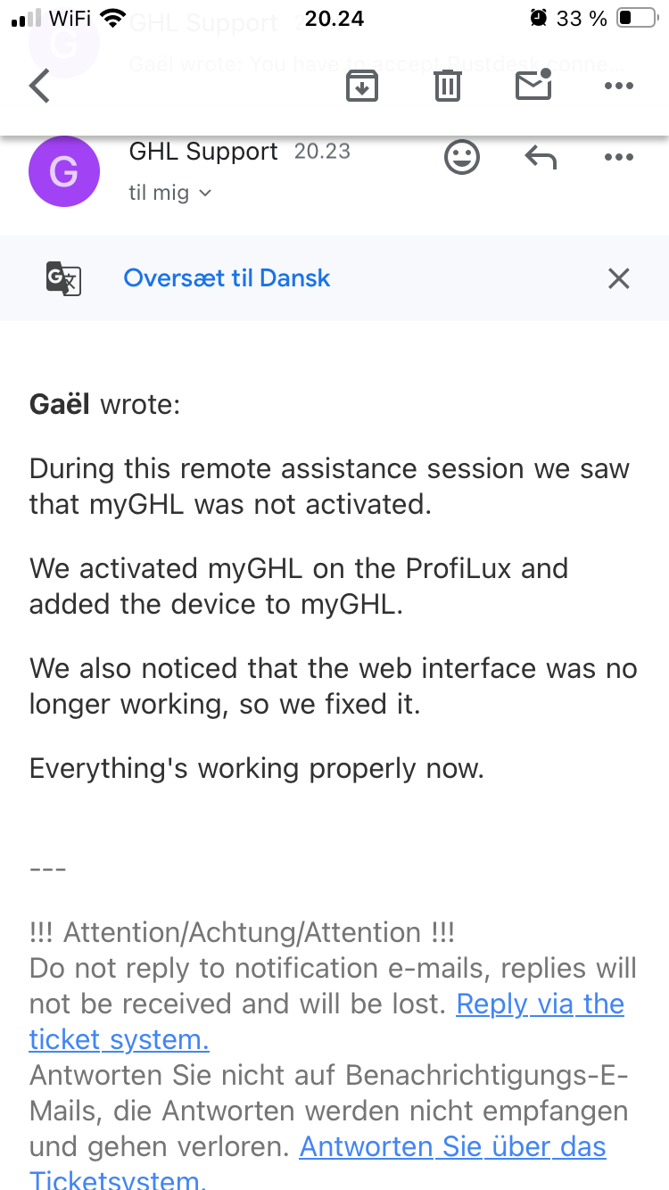Add emoji reaction to message
The width and height of the screenshot is (669, 1190).
(461, 158)
